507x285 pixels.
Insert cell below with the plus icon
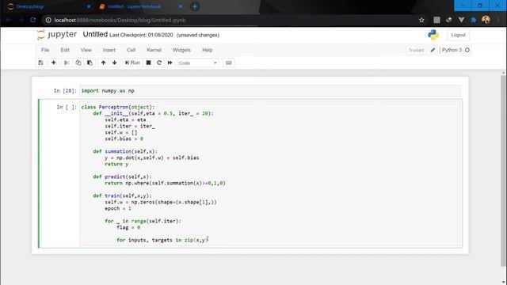[54, 63]
